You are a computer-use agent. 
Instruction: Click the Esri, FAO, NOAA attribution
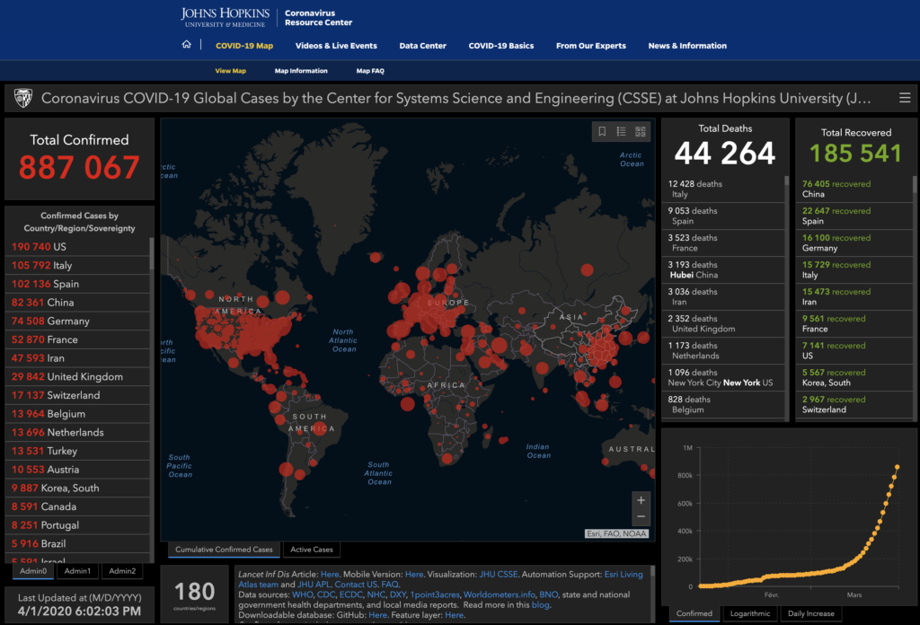coord(616,533)
